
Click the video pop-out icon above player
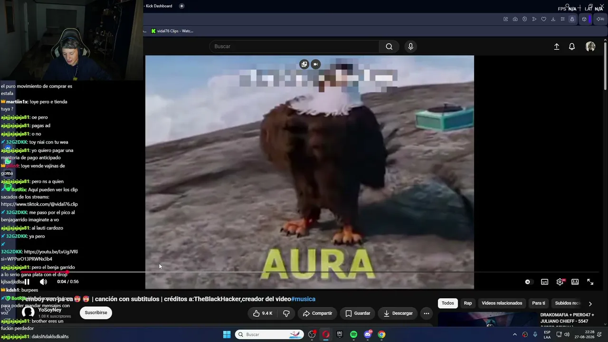[304, 64]
